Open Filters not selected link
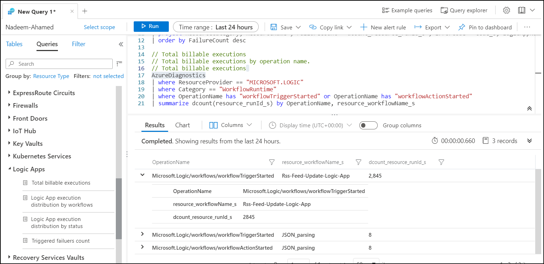 pos(108,76)
